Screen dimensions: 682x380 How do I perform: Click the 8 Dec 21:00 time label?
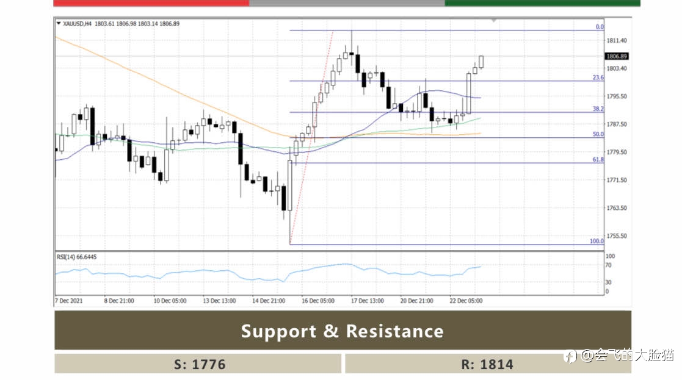click(x=118, y=301)
